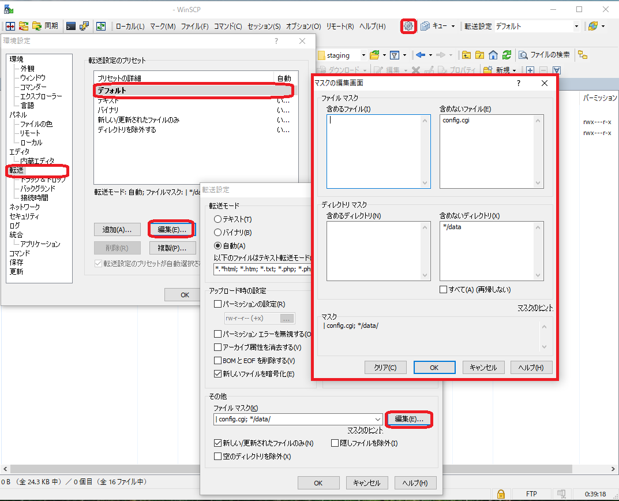
Task: Check すべて(A) (再帰しない) in mask editor
Action: click(x=443, y=290)
